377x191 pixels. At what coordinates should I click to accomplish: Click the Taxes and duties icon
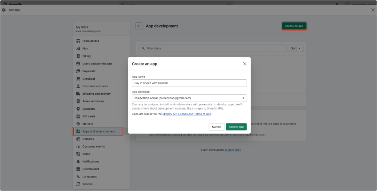(x=78, y=101)
